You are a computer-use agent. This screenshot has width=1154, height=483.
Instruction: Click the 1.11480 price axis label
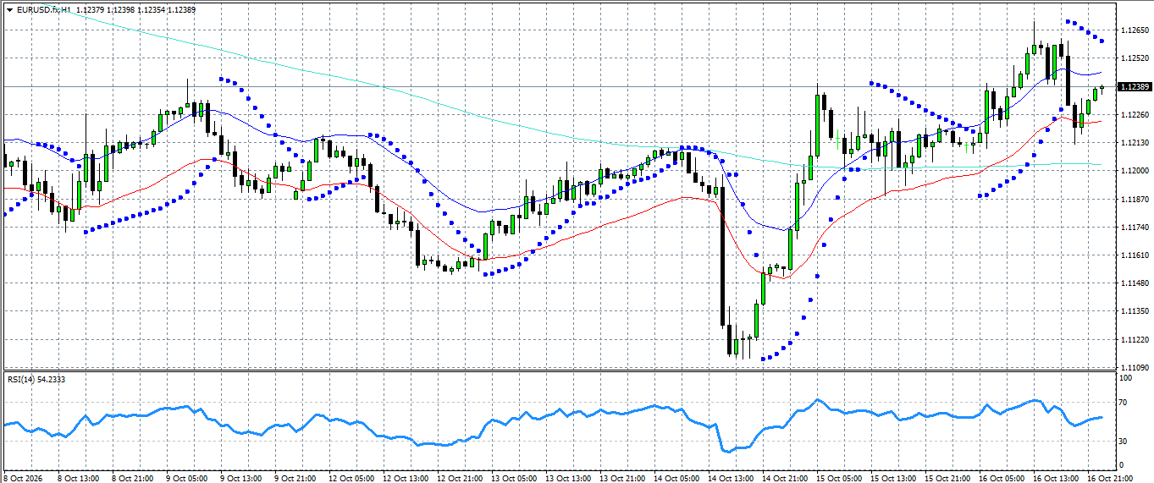click(1134, 283)
